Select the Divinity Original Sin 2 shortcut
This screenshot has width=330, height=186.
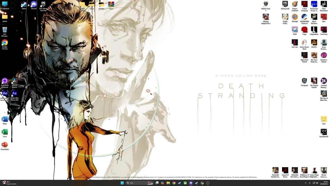(x=266, y=19)
